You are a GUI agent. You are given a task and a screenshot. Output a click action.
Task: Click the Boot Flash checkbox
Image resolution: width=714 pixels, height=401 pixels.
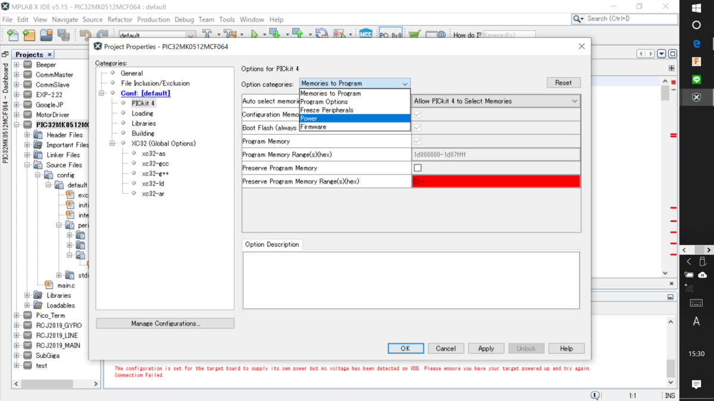pyautogui.click(x=418, y=128)
